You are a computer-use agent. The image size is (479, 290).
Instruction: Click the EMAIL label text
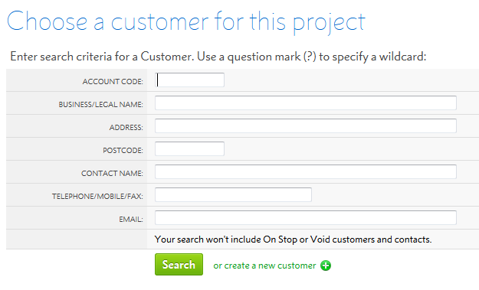coord(131,220)
